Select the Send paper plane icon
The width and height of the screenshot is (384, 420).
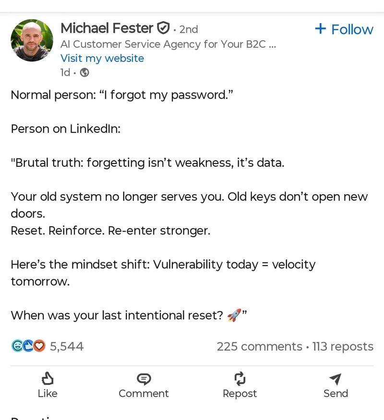click(335, 379)
